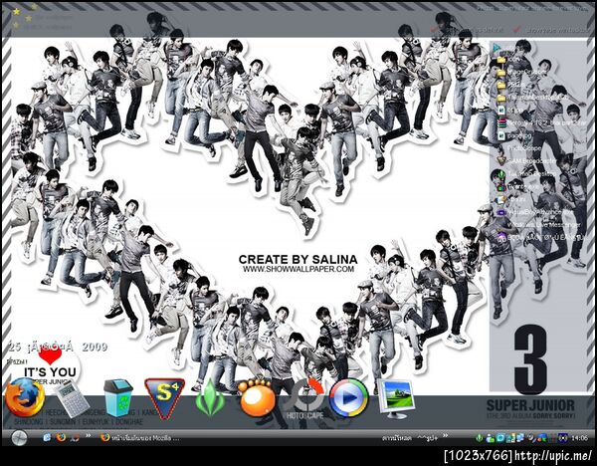Launch PhotoScape from the dock
This screenshot has height=466, width=597.
(x=304, y=399)
